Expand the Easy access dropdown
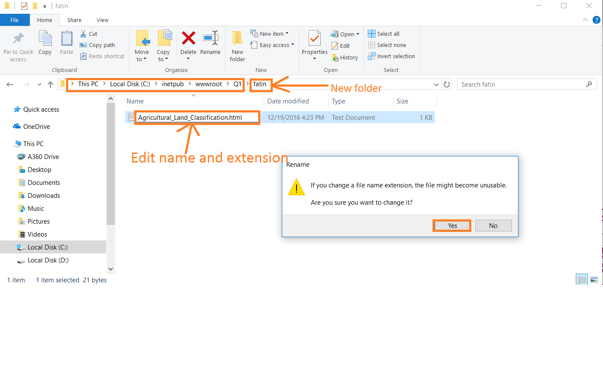Viewport: 603px width, 384px height. (x=293, y=45)
